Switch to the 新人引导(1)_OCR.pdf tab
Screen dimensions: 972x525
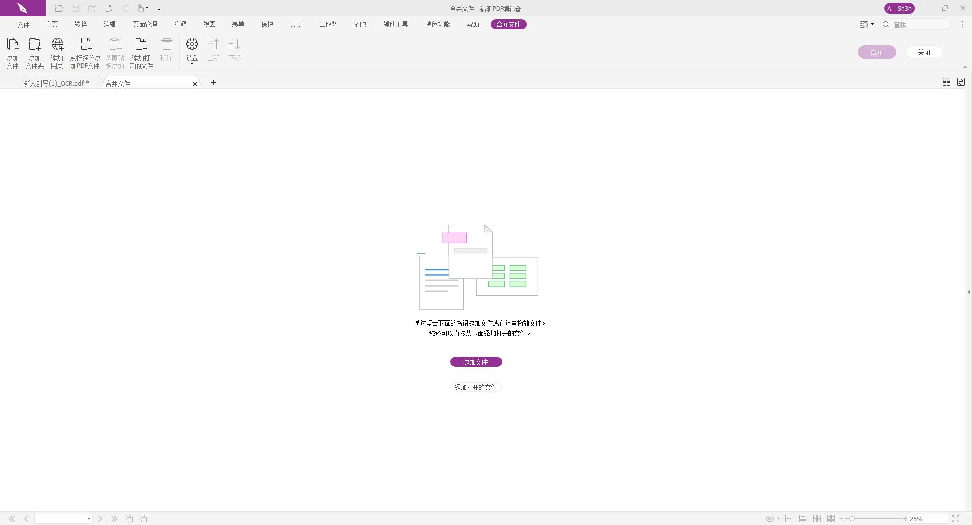[56, 83]
